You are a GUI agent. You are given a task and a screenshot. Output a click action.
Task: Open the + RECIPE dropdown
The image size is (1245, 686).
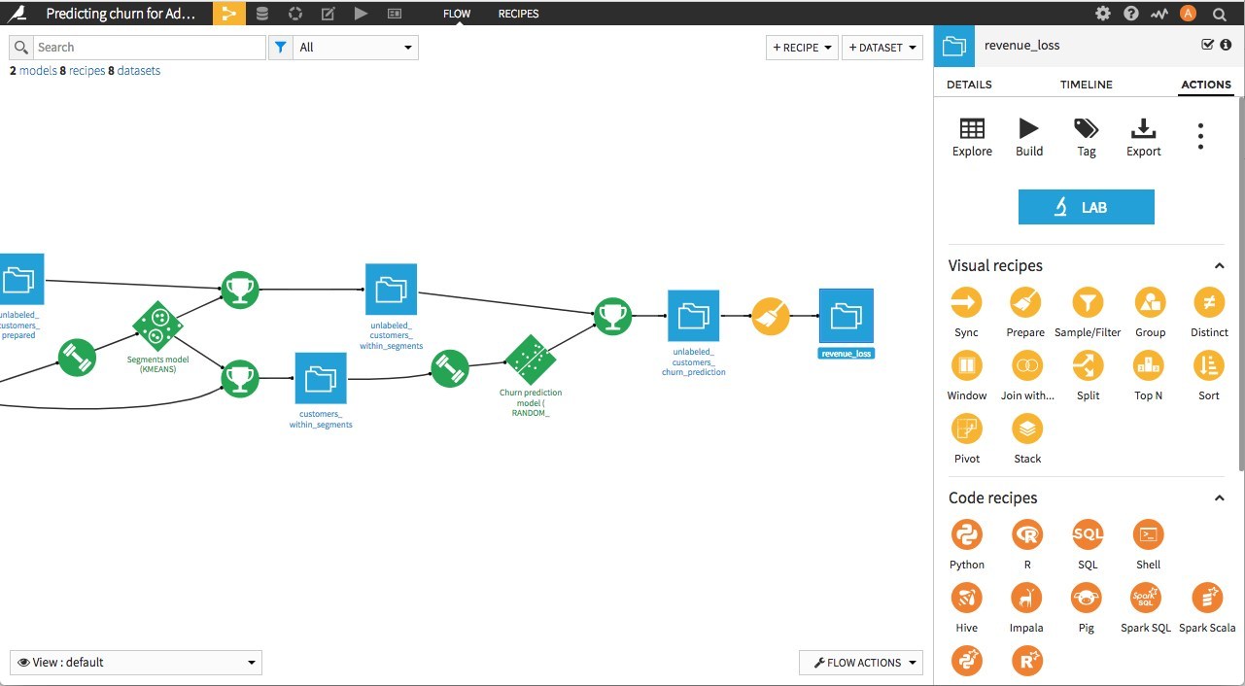click(802, 48)
